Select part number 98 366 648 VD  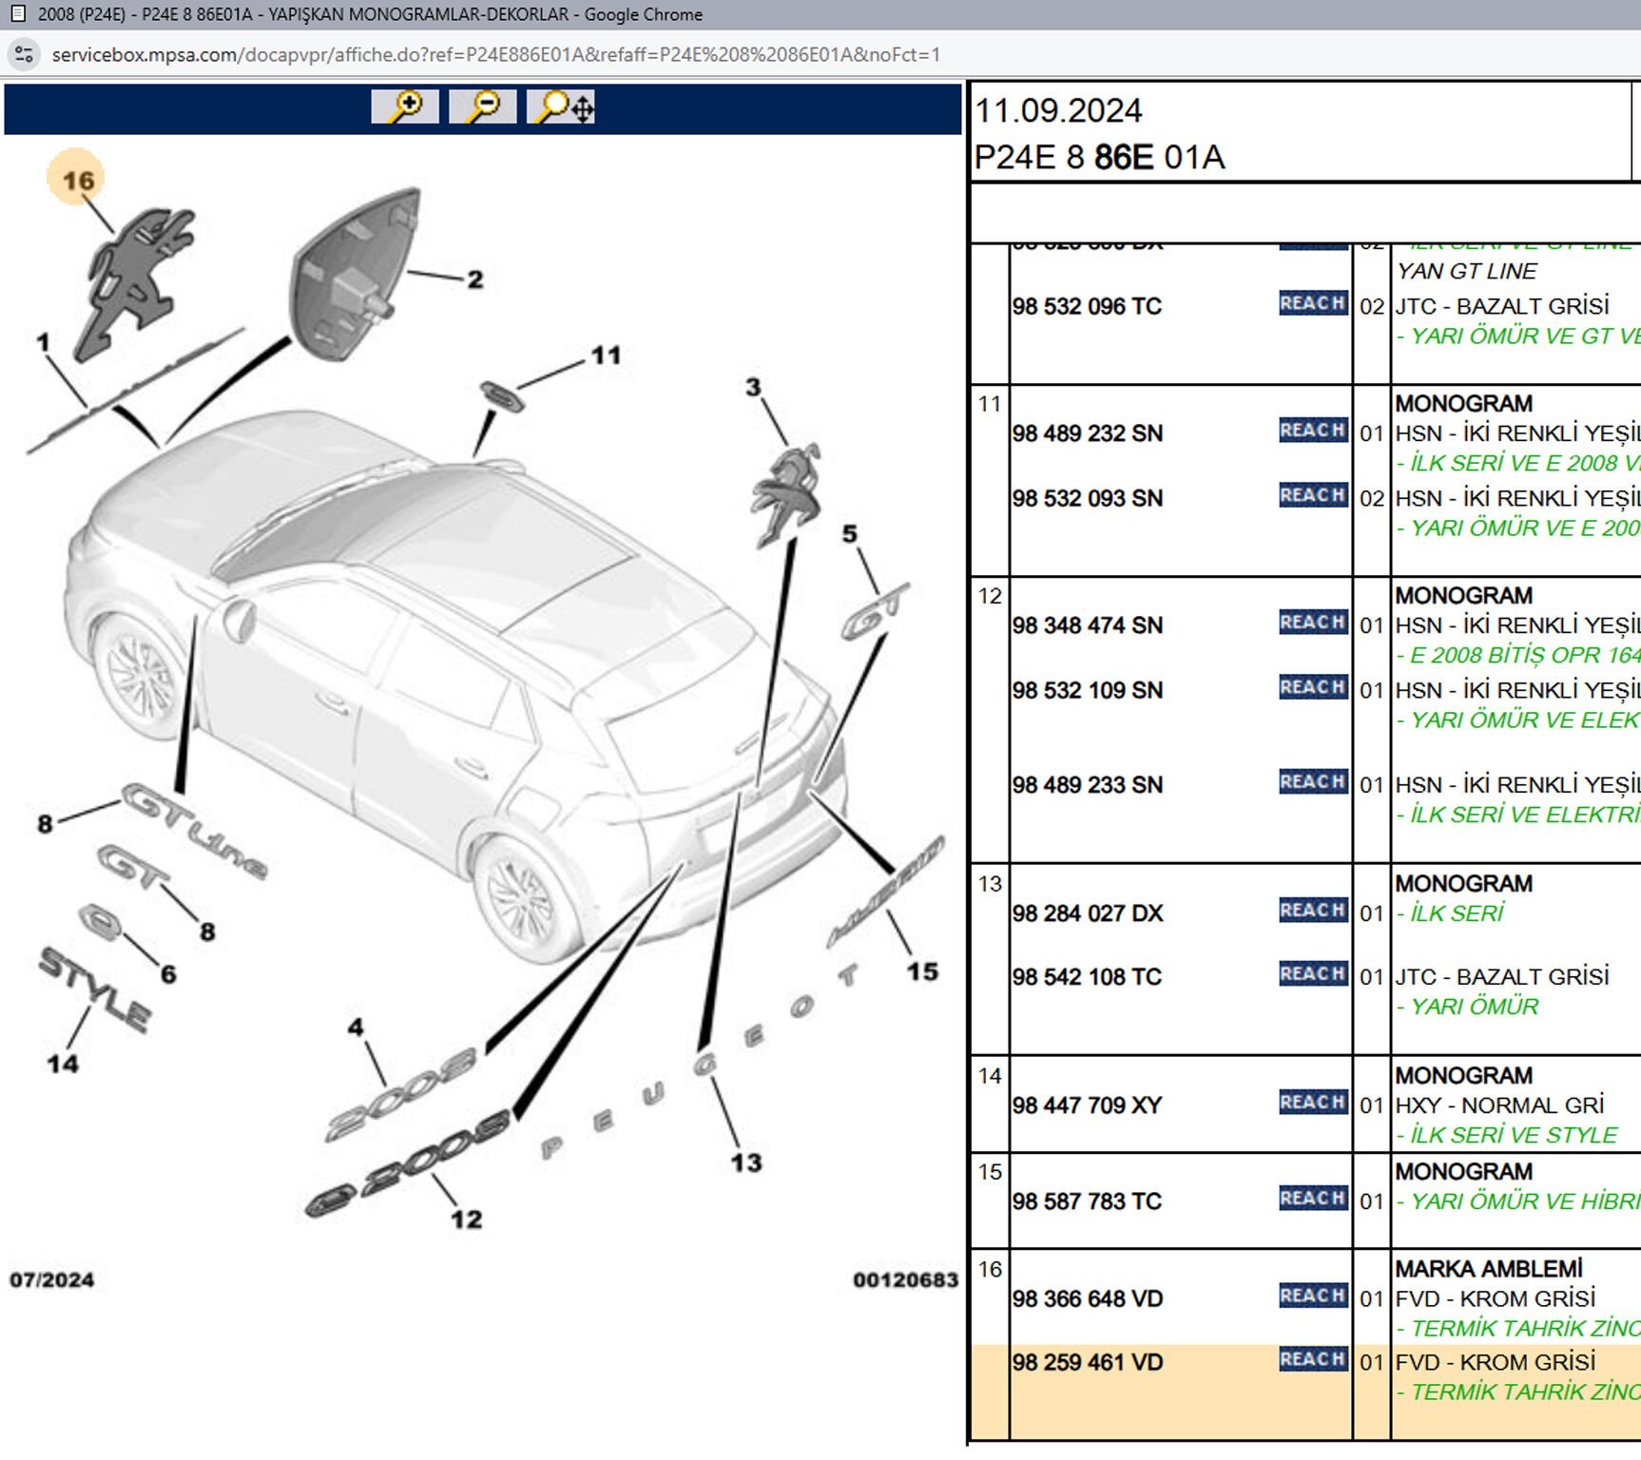1087,1298
